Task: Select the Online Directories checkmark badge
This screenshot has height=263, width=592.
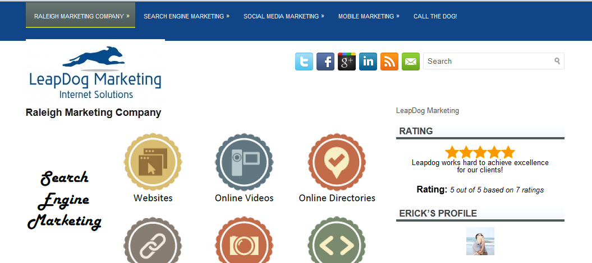Action: [337, 162]
